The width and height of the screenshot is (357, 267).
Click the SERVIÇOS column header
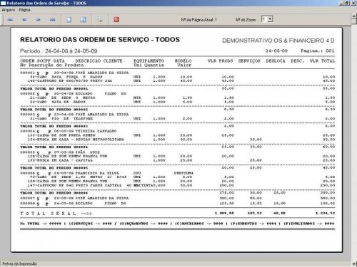(249, 61)
